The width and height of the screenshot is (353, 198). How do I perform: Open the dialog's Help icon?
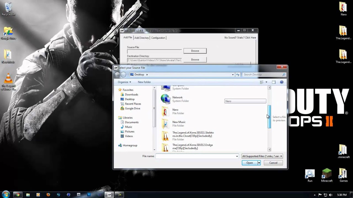(x=282, y=82)
